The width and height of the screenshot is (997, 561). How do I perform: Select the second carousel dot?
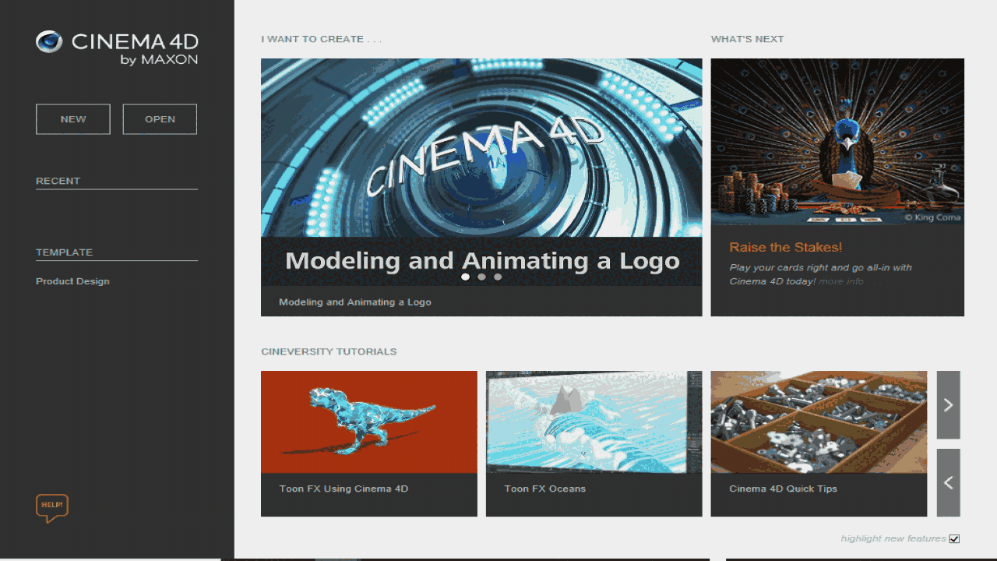tap(481, 276)
